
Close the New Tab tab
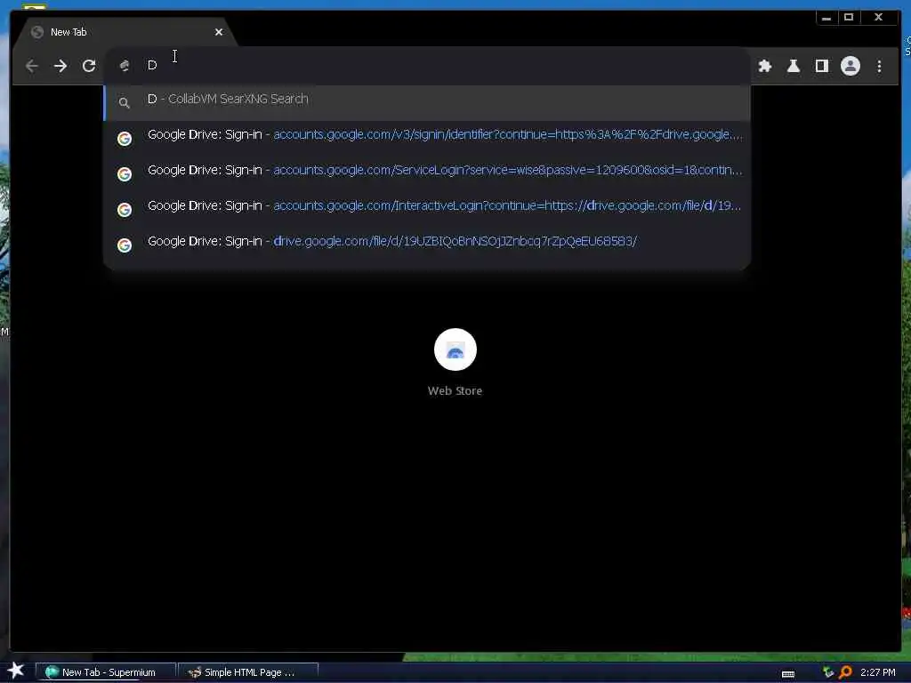pyautogui.click(x=219, y=32)
